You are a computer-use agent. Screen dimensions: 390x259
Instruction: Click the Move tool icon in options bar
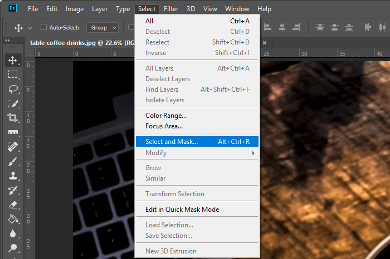click(x=18, y=28)
